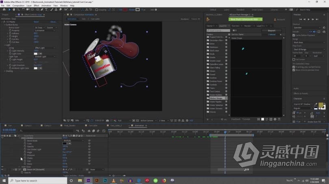Screen dimensions: 329x184
Task: Enable the Light Color stopwatch keyframing
Action: click(10, 54)
